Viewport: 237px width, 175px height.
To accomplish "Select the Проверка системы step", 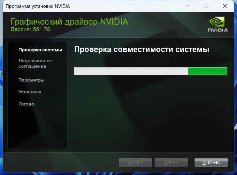I will (x=40, y=50).
